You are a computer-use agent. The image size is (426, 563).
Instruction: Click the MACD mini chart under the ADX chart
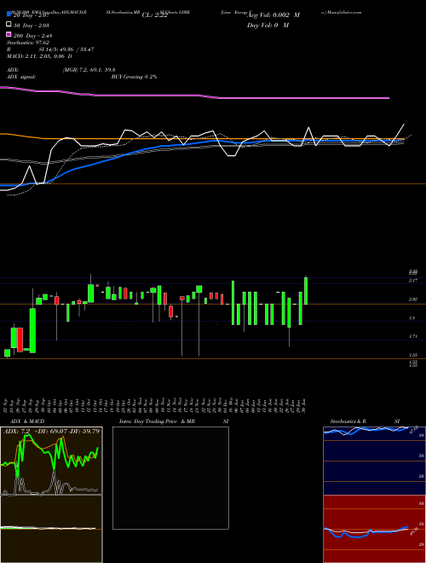[x=51, y=529]
